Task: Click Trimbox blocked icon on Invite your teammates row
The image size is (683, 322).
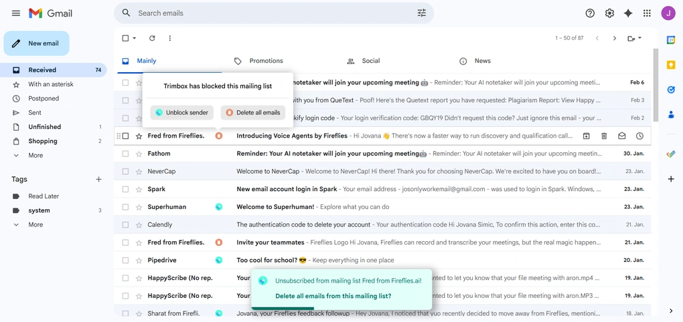Action: point(219,243)
